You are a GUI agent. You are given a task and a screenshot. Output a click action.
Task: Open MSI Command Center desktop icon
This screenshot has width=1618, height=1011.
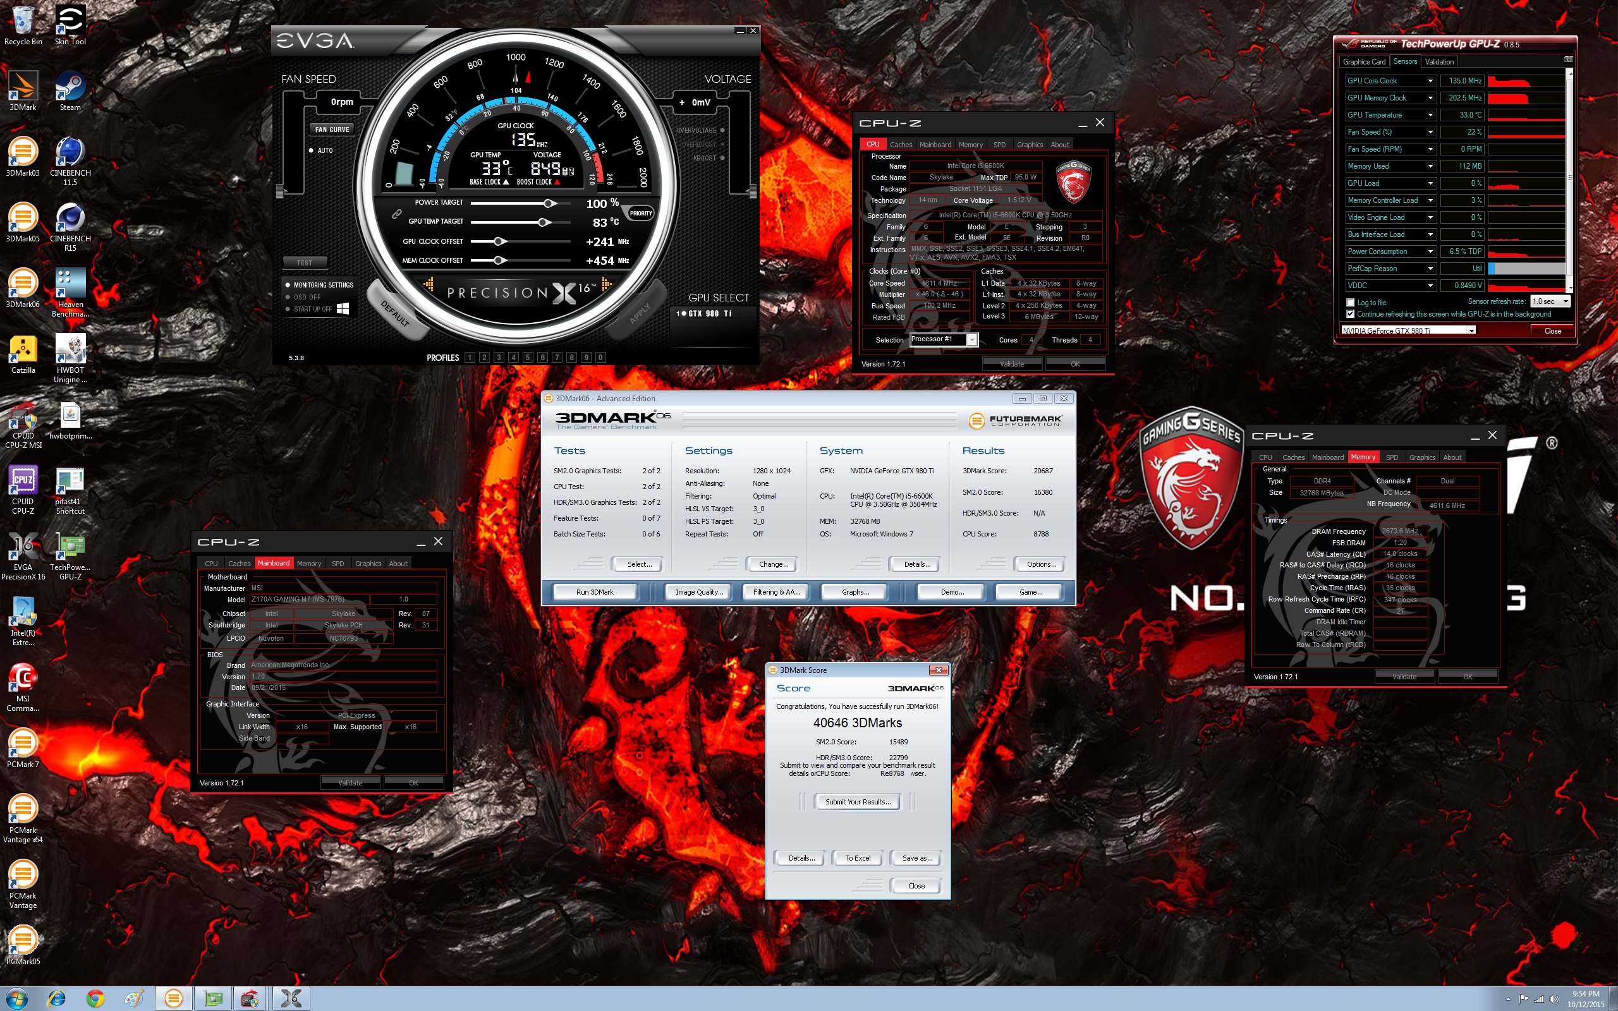[x=23, y=687]
